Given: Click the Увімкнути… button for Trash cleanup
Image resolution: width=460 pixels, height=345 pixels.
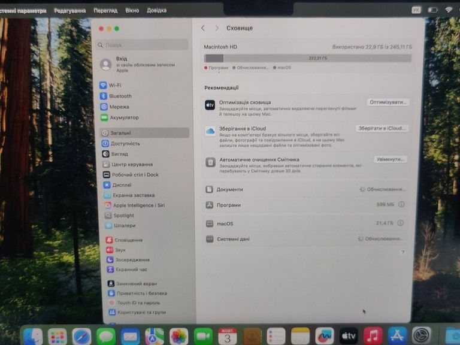Looking at the screenshot, I should (x=390, y=159).
